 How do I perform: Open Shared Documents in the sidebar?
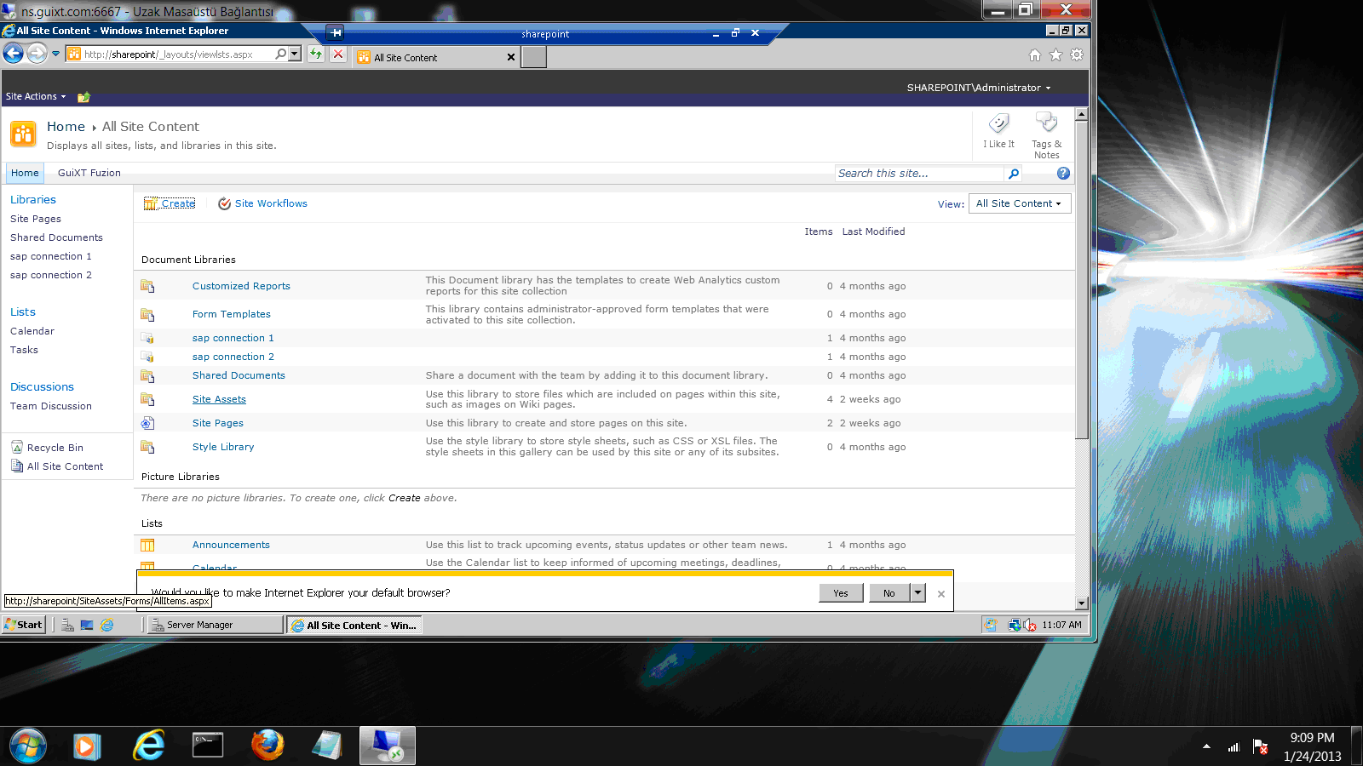point(56,237)
